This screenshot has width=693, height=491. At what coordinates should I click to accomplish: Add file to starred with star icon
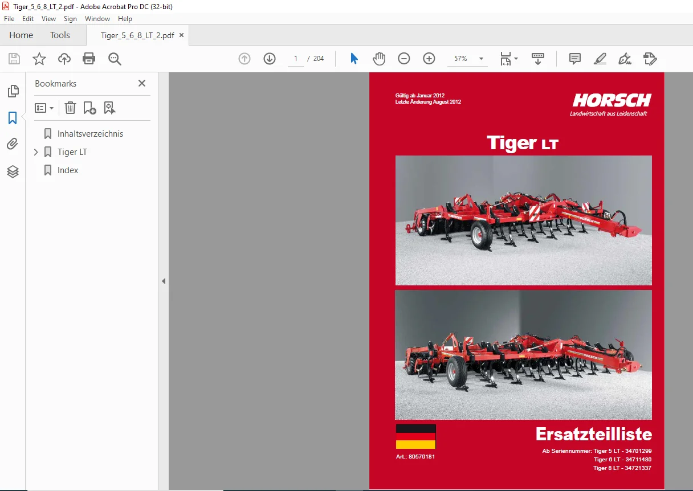39,59
